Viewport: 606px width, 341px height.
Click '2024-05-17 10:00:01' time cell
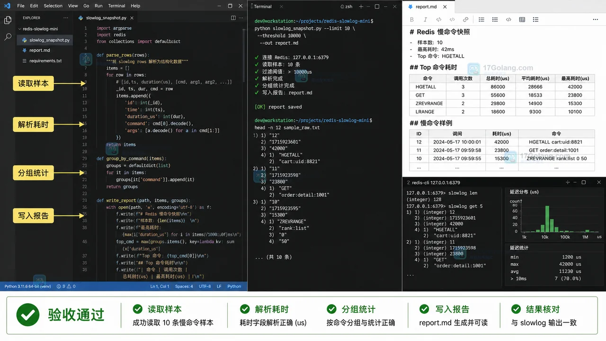pos(457,142)
